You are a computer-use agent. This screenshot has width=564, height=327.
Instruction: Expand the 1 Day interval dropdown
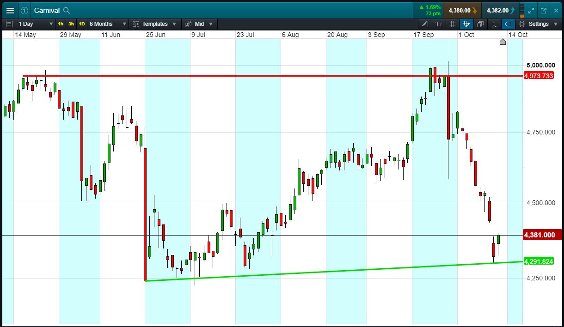(36, 24)
